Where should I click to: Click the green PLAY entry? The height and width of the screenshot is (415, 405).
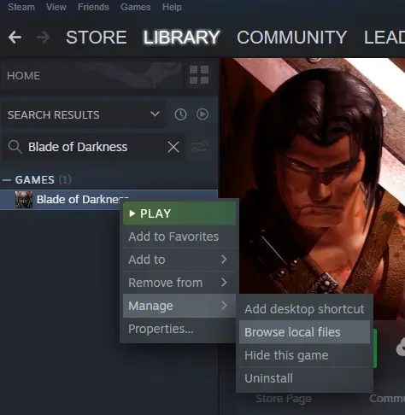pos(179,213)
